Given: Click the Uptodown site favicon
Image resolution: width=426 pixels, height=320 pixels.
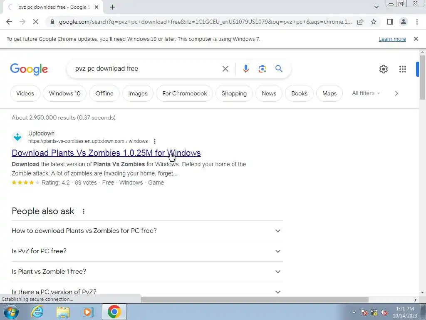Looking at the screenshot, I should [x=17, y=137].
